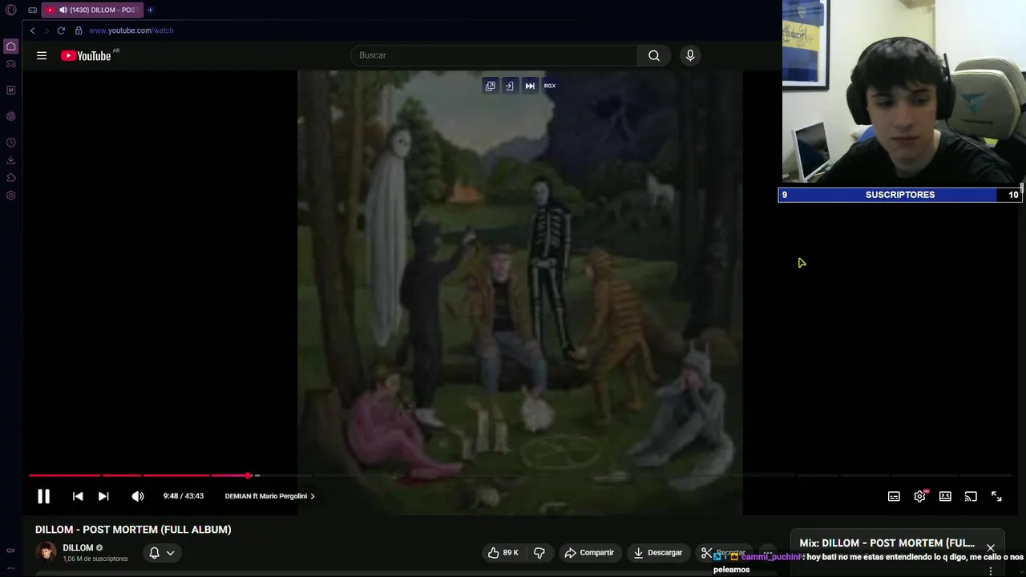This screenshot has height=577, width=1026.
Task: Select the DILLOM - POST YouTube tab
Action: point(91,10)
